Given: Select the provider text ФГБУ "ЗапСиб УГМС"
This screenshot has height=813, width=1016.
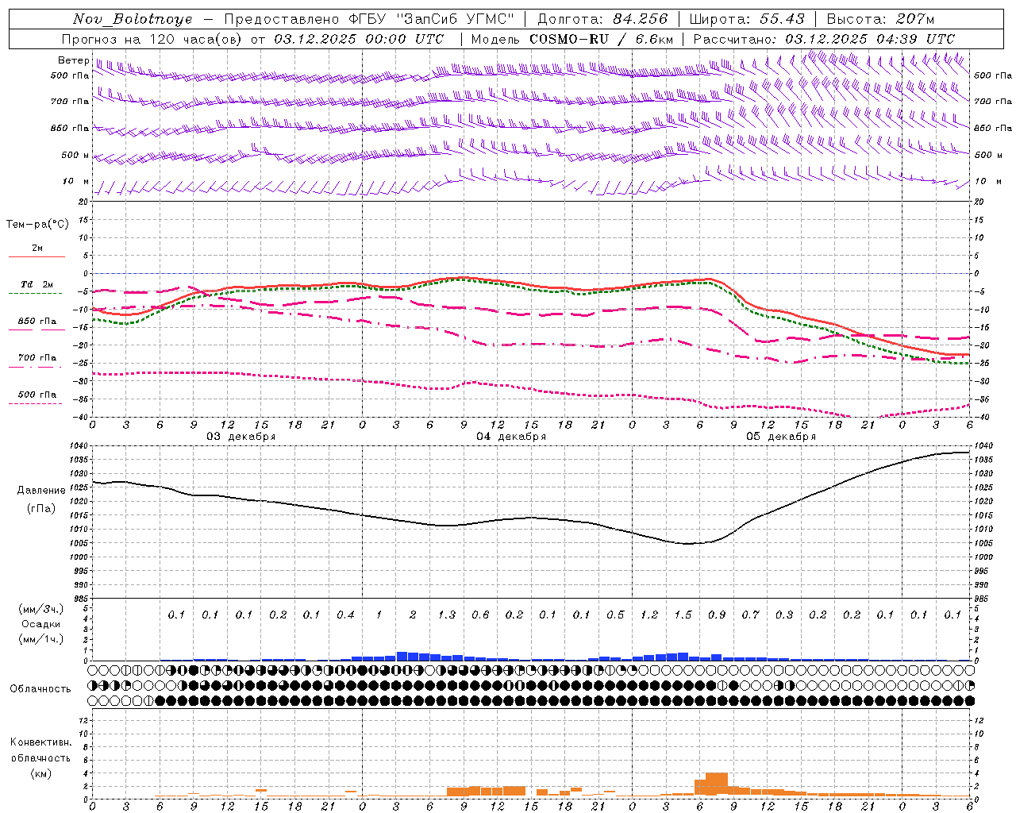Looking at the screenshot, I should pyautogui.click(x=432, y=19).
